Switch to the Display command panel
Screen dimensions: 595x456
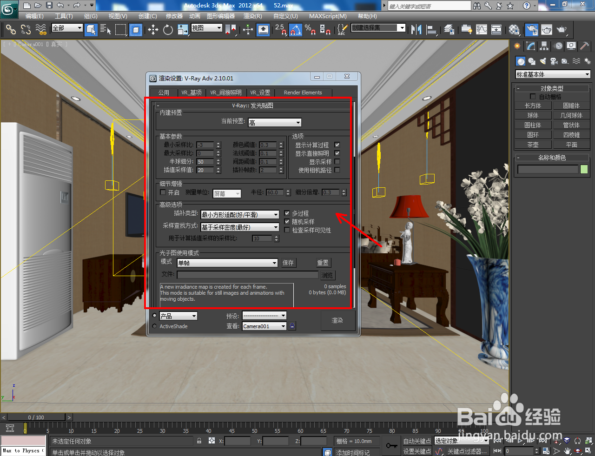571,46
